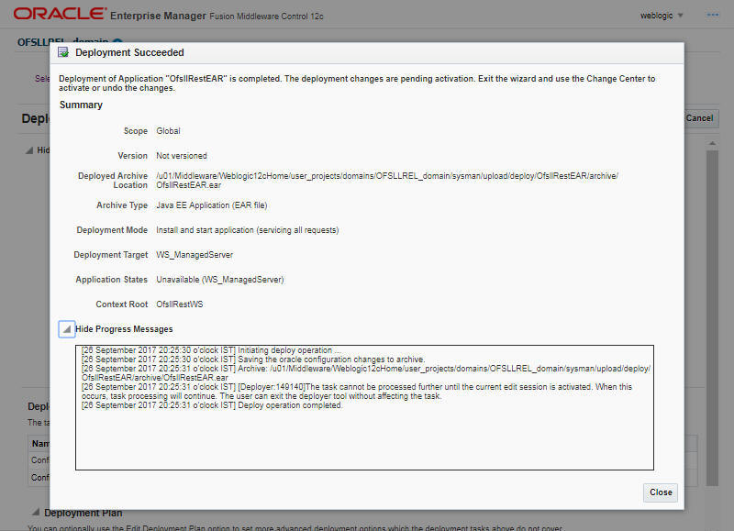The image size is (734, 531).
Task: Click the background page scrollbar
Action: [712, 318]
